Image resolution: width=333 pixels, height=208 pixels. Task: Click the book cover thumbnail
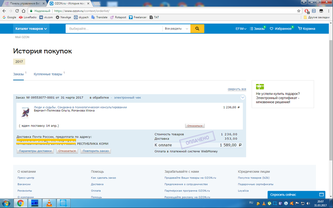(25, 112)
